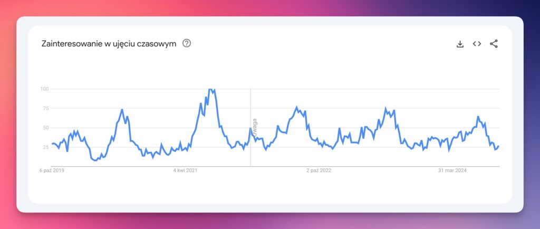Click the '25' y-axis label

coord(45,147)
